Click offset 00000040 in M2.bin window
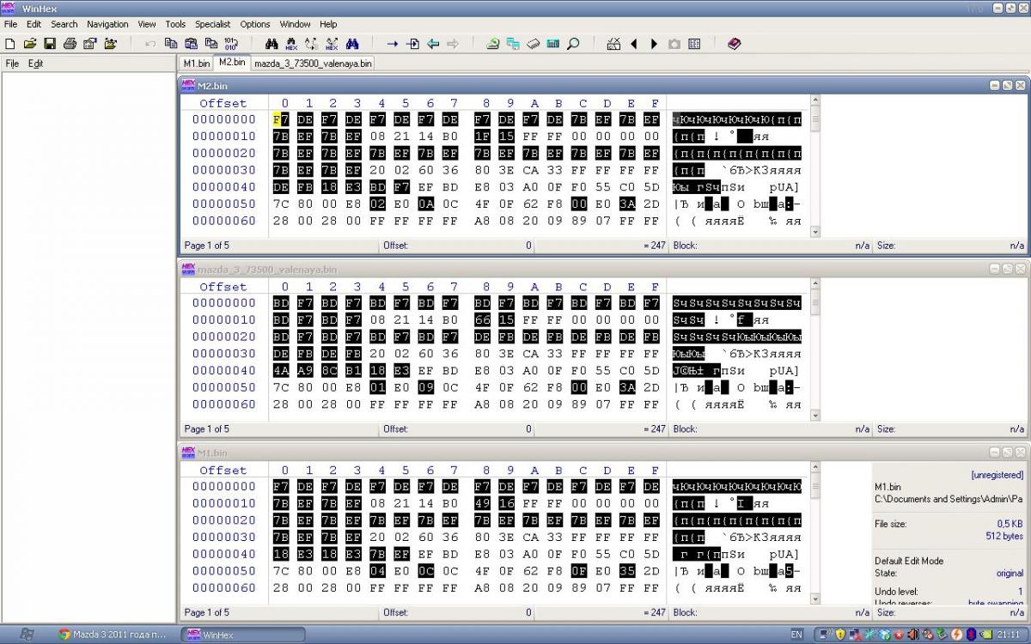Image resolution: width=1031 pixels, height=644 pixels. (x=223, y=186)
